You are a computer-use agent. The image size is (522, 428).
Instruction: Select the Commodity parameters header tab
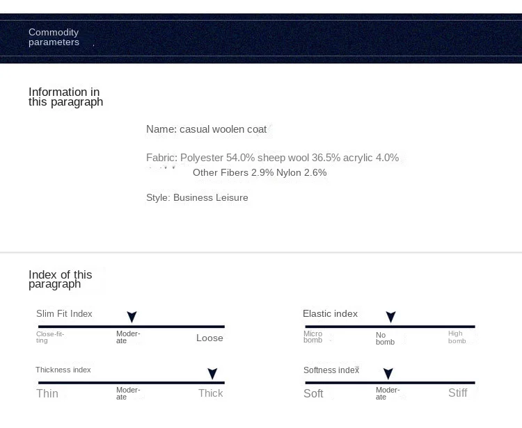(54, 38)
